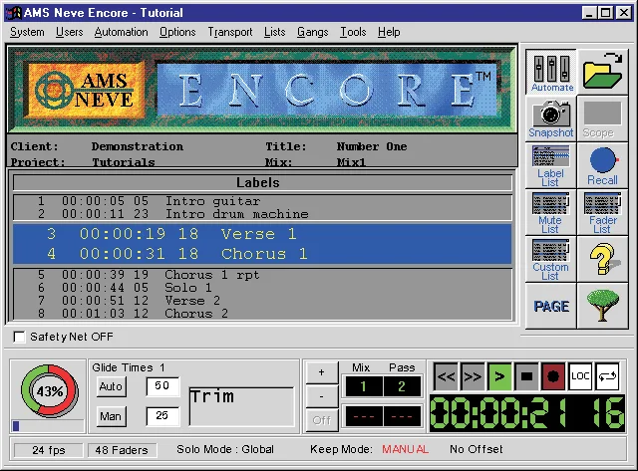Viewport: 638px width, 471px height.
Task: Select label 'Intro drum machine'
Action: tap(262, 214)
